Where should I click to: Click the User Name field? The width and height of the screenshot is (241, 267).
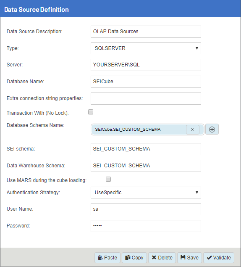tap(146, 209)
